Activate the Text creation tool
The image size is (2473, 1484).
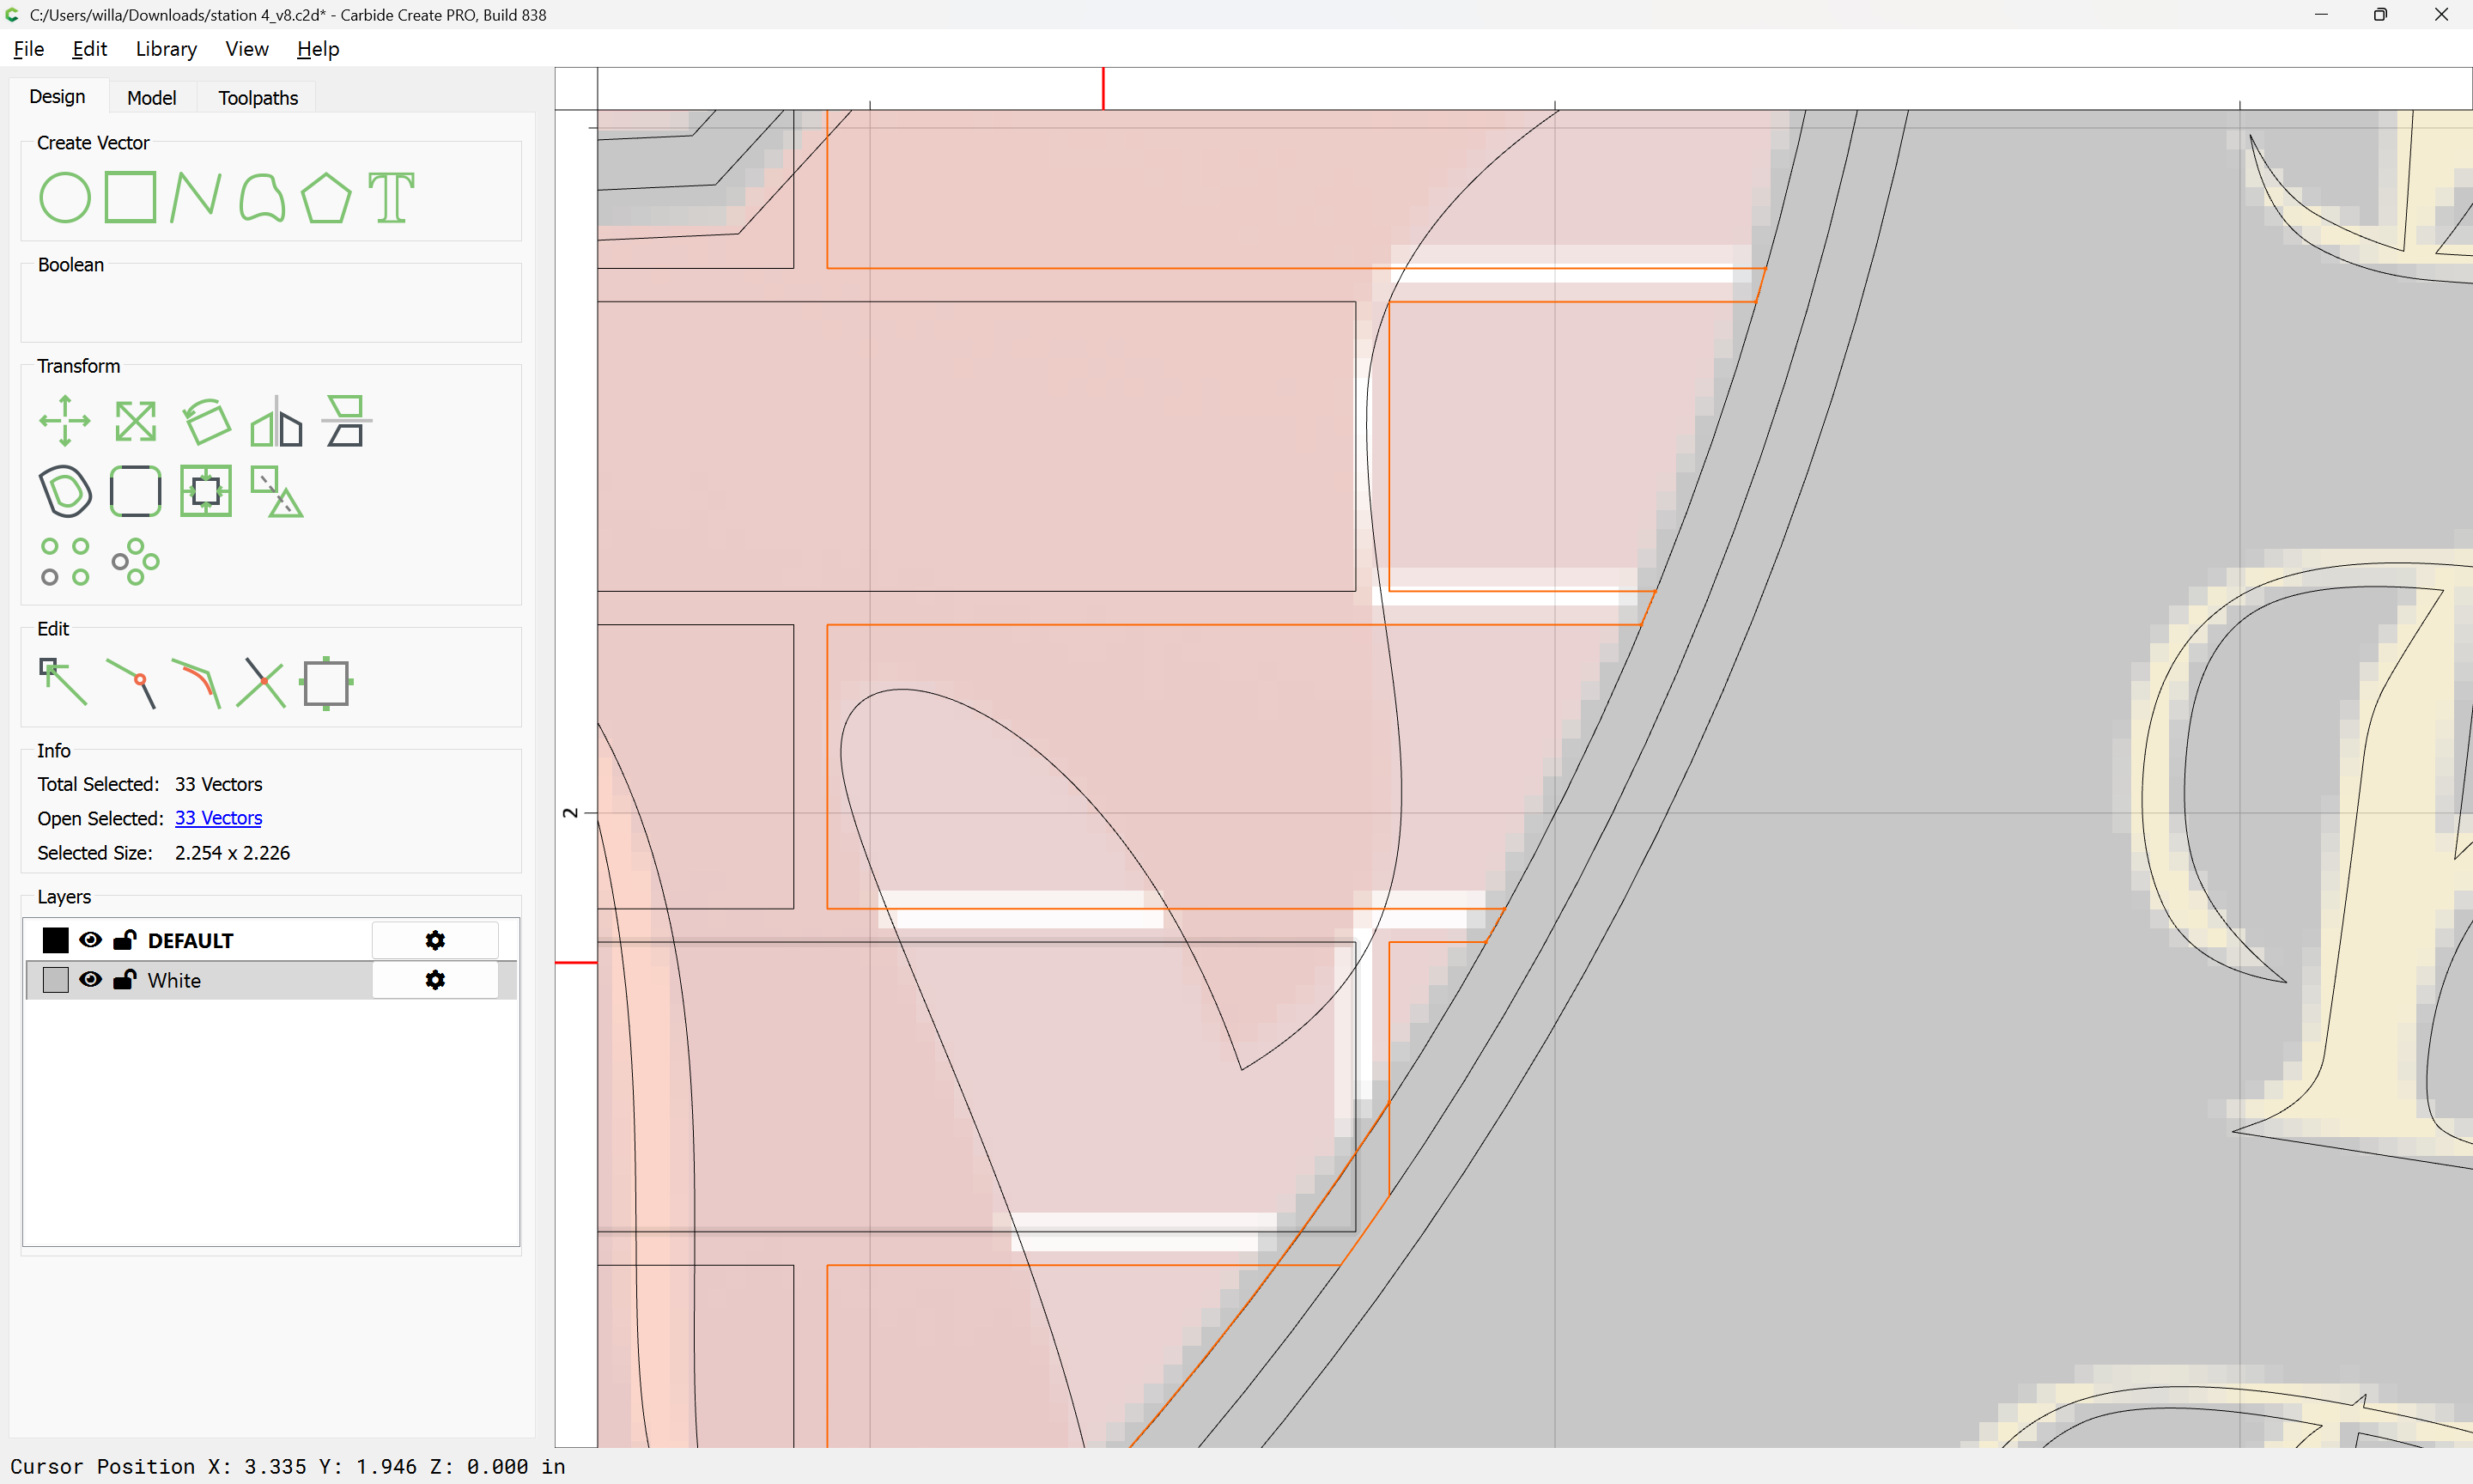click(x=391, y=197)
